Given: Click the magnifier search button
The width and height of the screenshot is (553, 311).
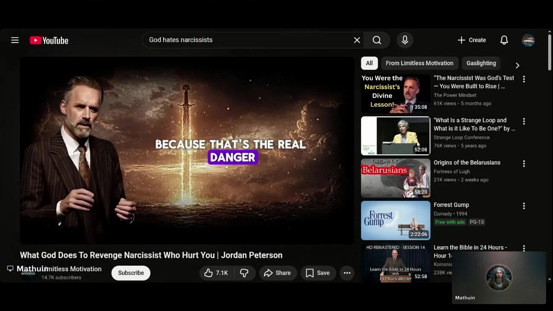Looking at the screenshot, I should [x=377, y=40].
